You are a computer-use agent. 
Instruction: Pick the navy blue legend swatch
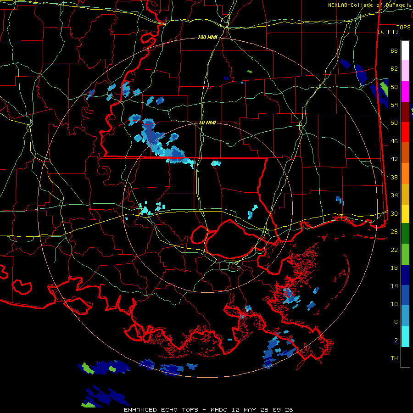[405, 275]
